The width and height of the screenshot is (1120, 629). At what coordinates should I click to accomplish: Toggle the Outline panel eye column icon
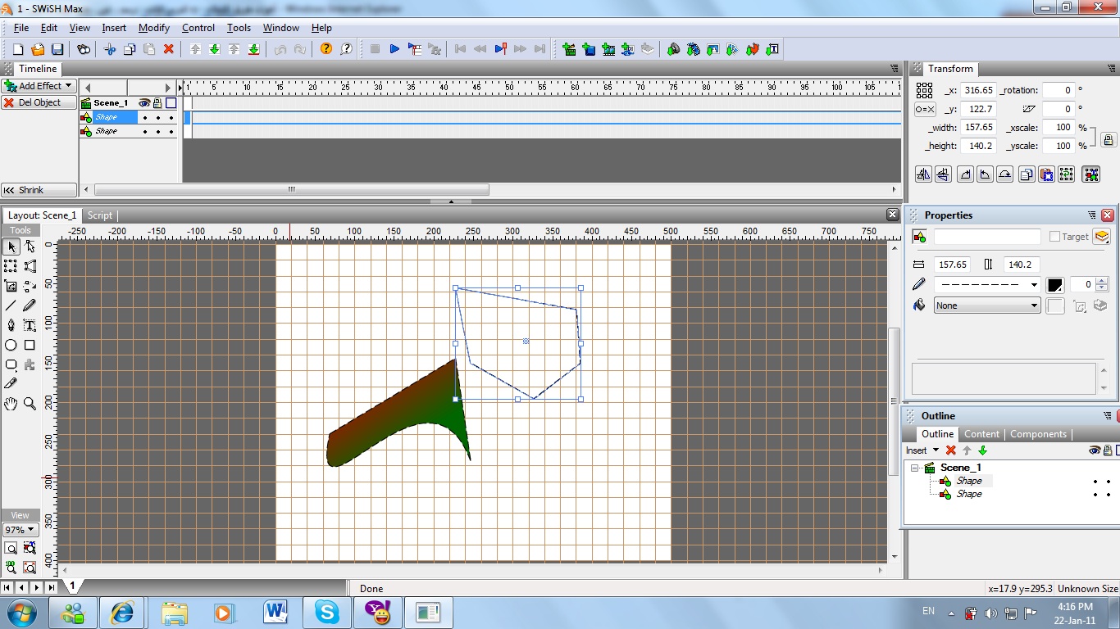(1094, 450)
